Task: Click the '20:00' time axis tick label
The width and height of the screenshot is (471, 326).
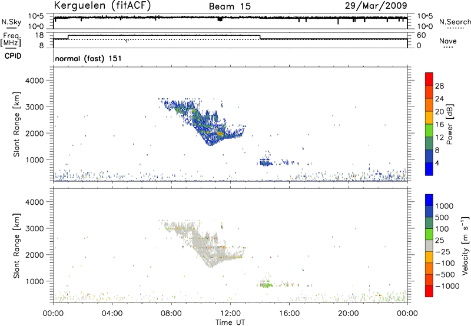Action: click(348, 314)
